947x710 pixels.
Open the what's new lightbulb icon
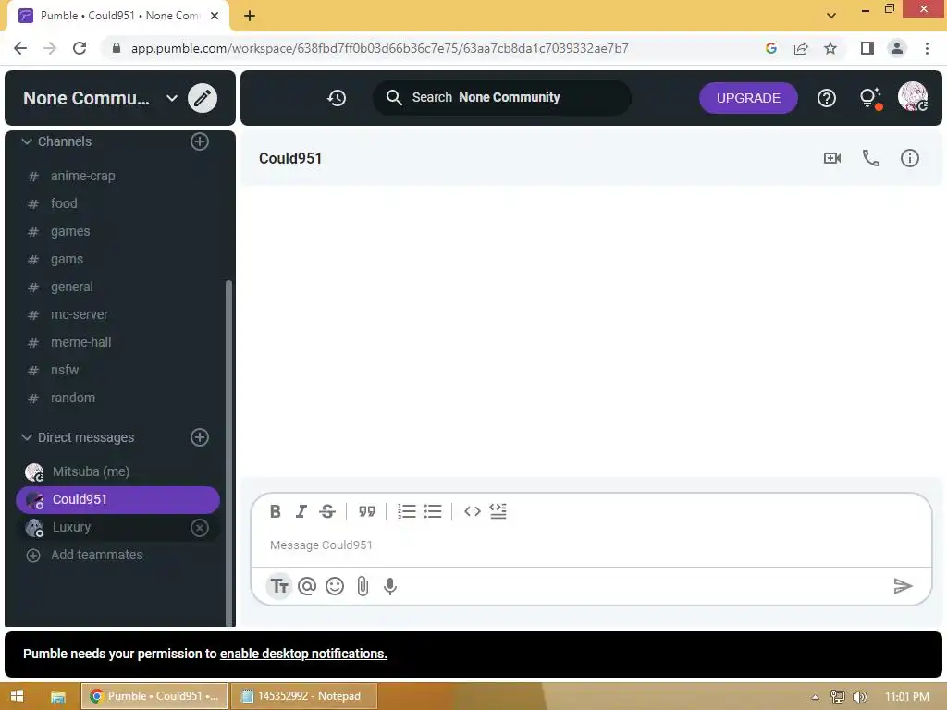coord(870,98)
